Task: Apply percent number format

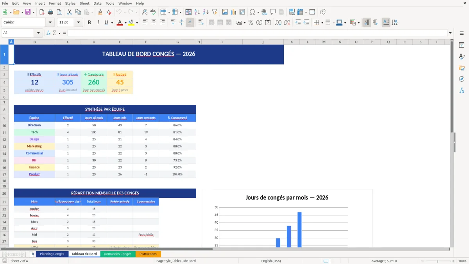Action: point(251,22)
